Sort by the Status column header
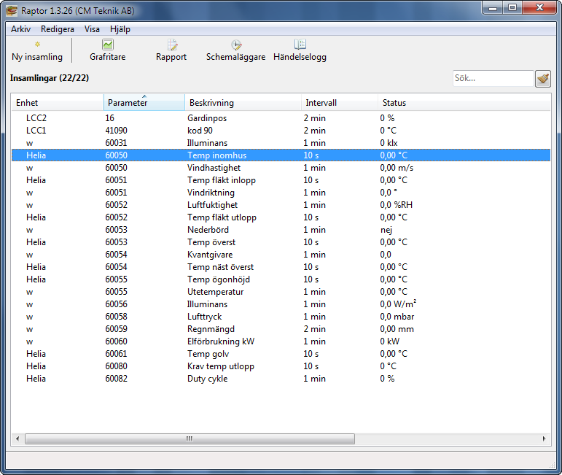The height and width of the screenshot is (475, 562). 464,103
